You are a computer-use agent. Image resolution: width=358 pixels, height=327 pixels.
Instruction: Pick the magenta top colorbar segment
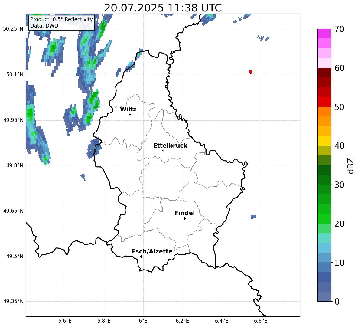[x=324, y=34]
